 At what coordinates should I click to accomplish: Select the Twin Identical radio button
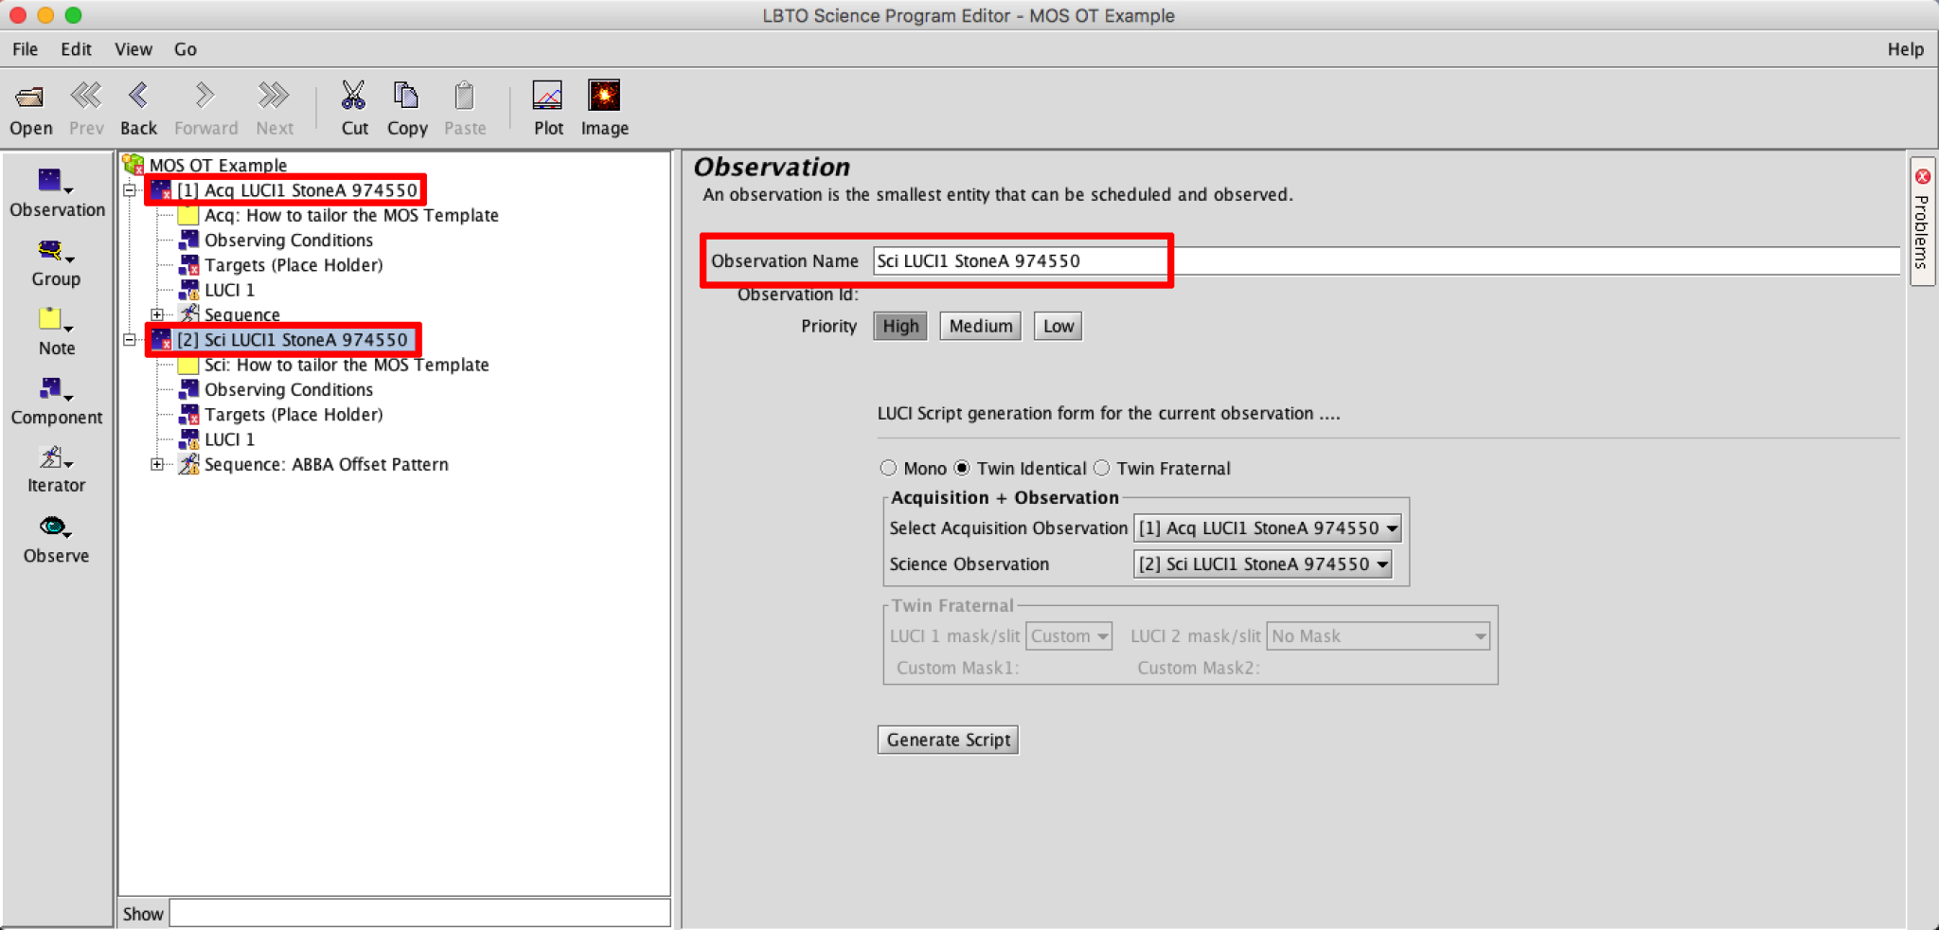pos(962,468)
